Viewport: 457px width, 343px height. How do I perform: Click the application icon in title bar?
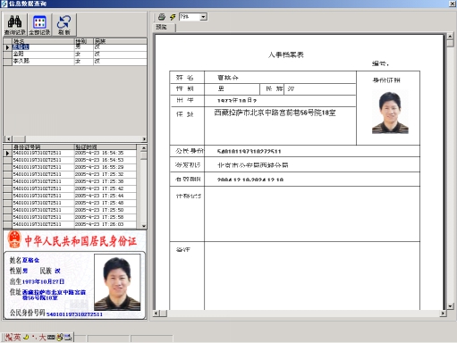[4, 4]
